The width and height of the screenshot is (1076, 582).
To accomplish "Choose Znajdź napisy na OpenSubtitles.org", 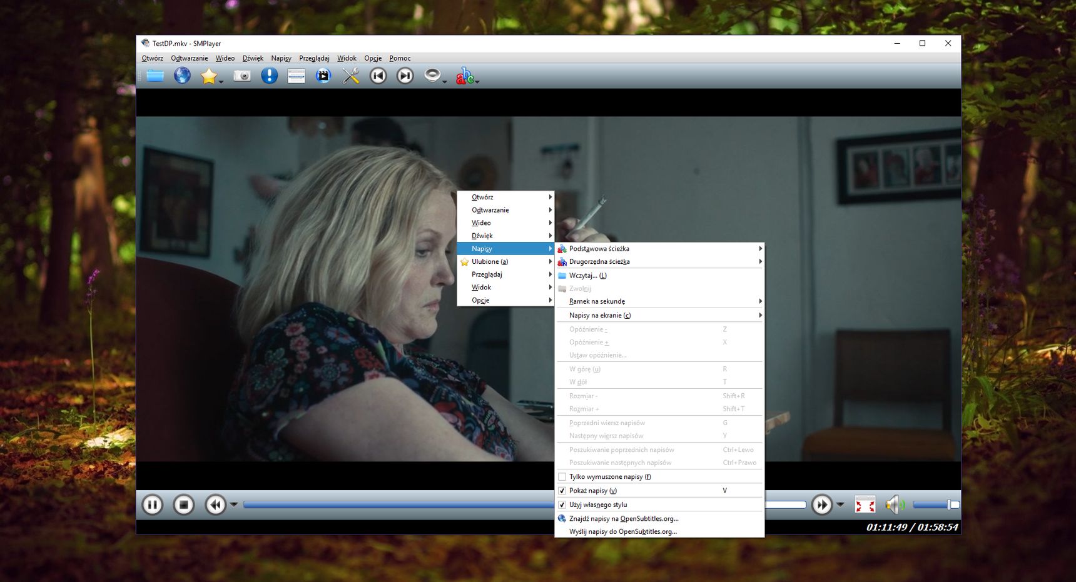I will pos(659,519).
